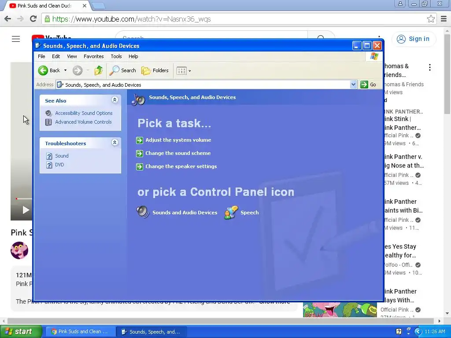The image size is (451, 338).
Task: Collapse the See Also panel
Action: 115,100
